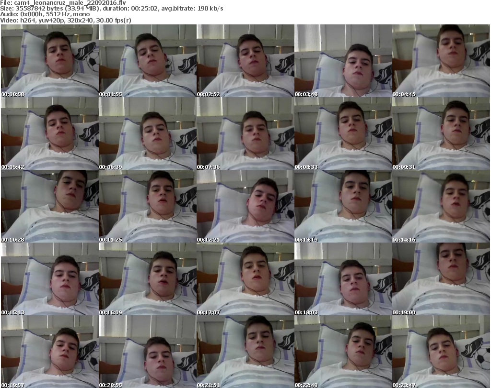Open the frame marked 00:22:49

pos(343,352)
